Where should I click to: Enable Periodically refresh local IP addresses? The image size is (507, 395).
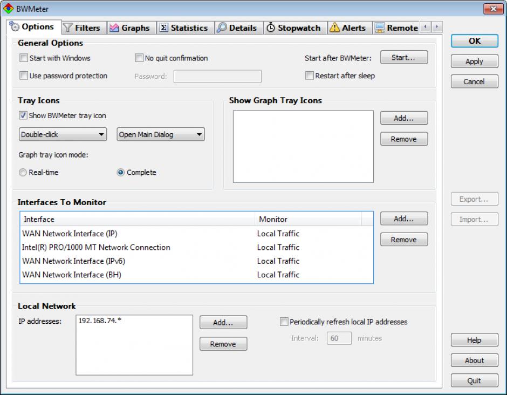[284, 322]
